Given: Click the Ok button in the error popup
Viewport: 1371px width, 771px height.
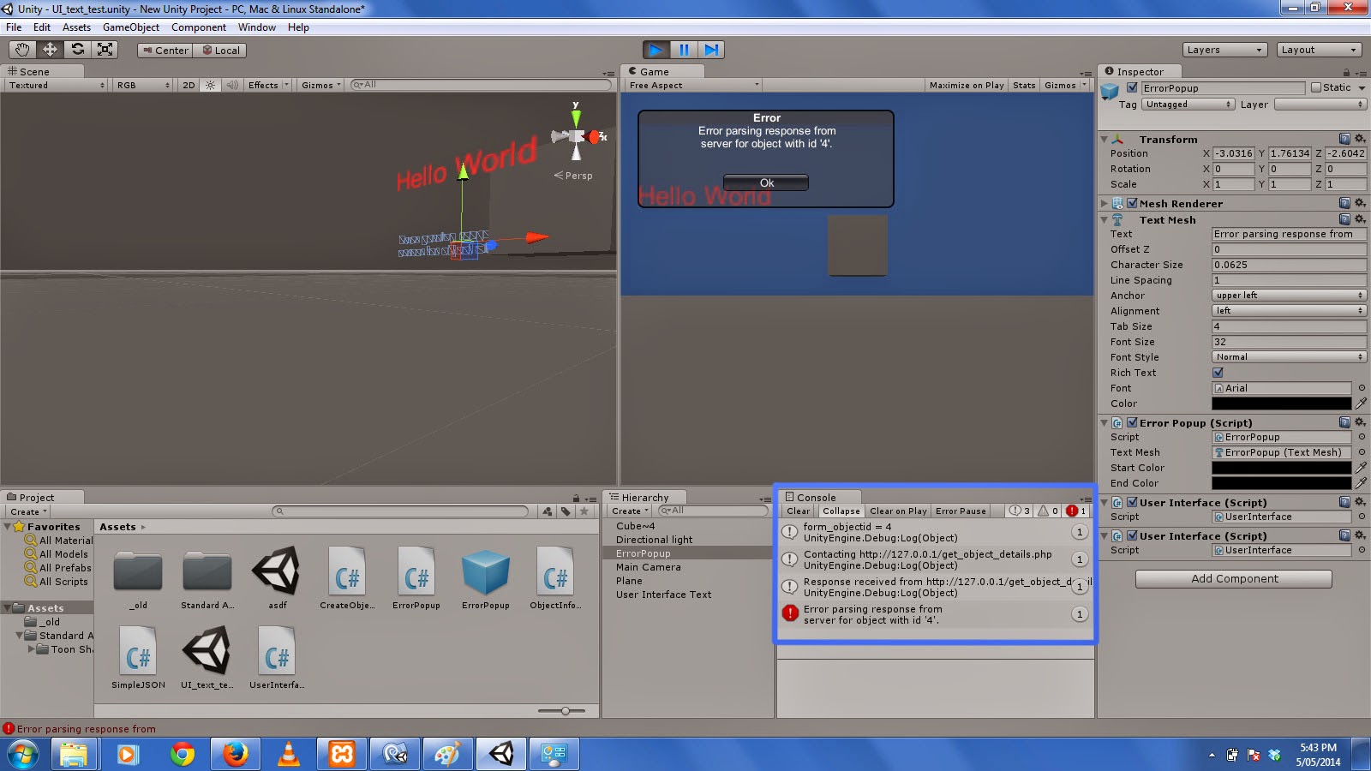Looking at the screenshot, I should click(766, 182).
